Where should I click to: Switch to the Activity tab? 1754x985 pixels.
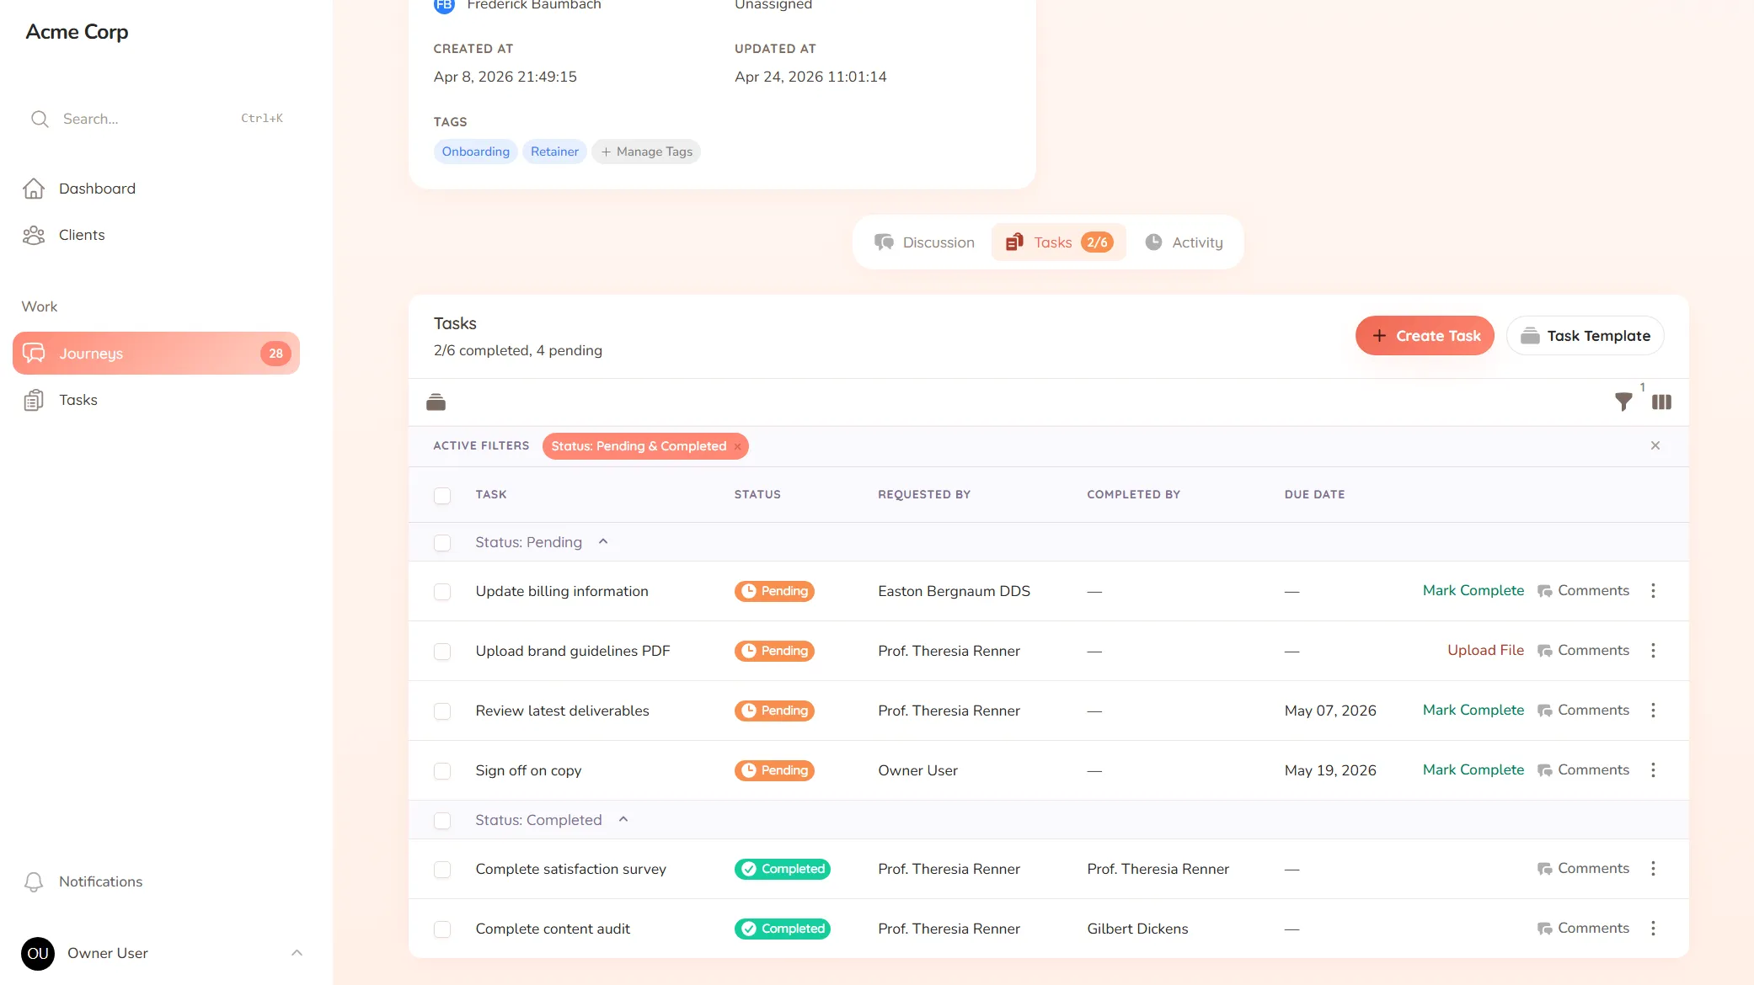click(x=1184, y=242)
